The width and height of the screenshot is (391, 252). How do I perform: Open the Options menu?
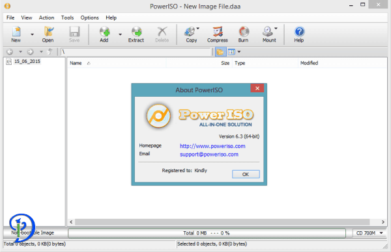tap(89, 18)
